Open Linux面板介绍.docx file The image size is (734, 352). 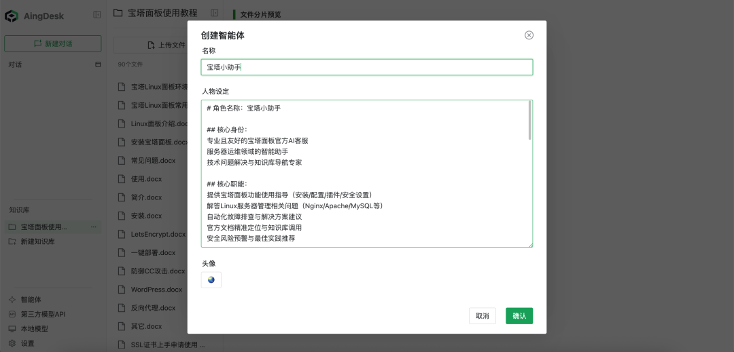point(159,123)
